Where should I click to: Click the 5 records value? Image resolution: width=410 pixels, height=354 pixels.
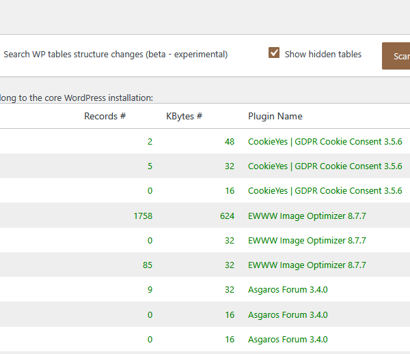[150, 166]
